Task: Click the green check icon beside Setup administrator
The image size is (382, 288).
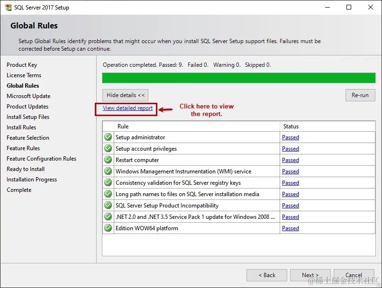Action: click(x=108, y=137)
